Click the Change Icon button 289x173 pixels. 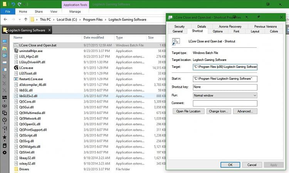point(218,111)
